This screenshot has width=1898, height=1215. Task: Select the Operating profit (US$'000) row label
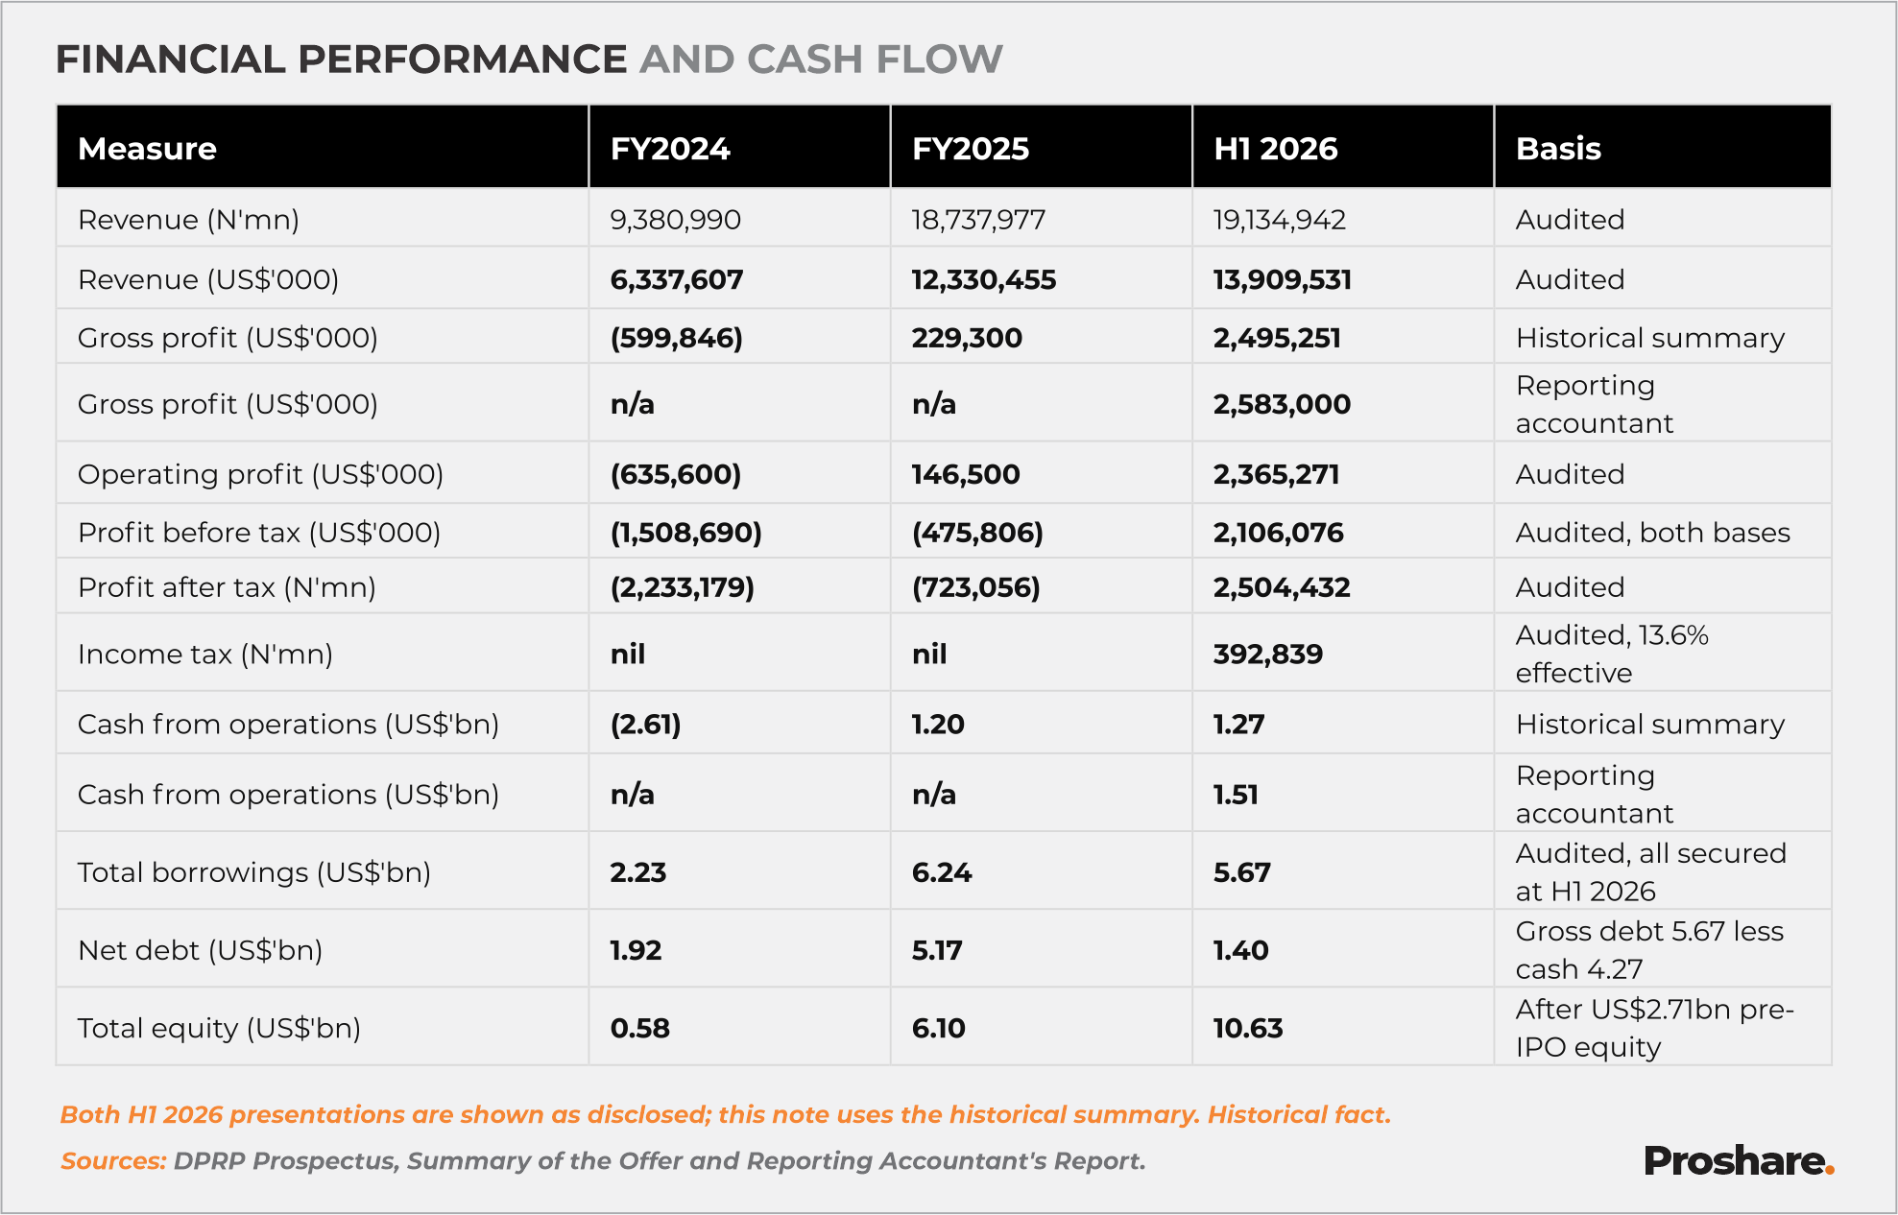click(260, 474)
